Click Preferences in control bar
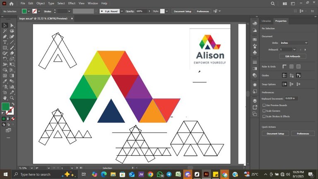Screen dimensions: 318x179 (202, 11)
